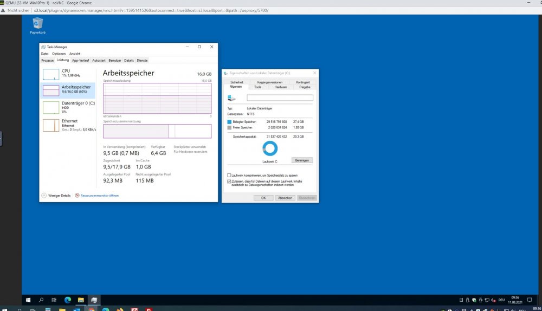542x311 pixels.
Task: Switch to the Leistung tab
Action: tap(62, 60)
